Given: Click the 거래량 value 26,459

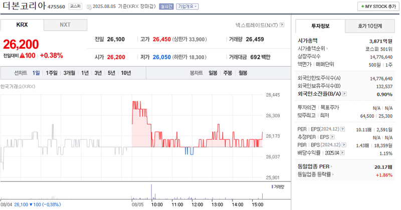Looking at the screenshot, I should click(x=255, y=40).
